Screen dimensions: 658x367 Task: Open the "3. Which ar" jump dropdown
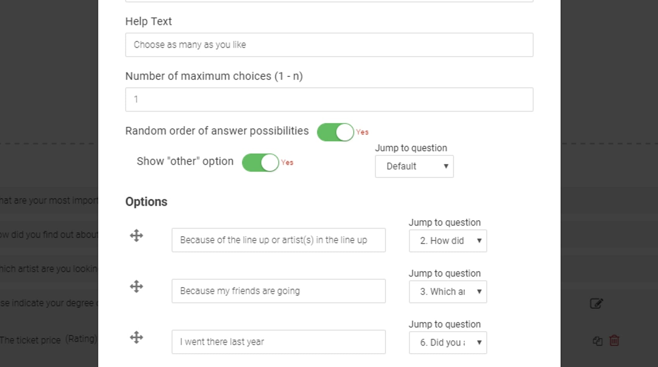[x=448, y=292]
